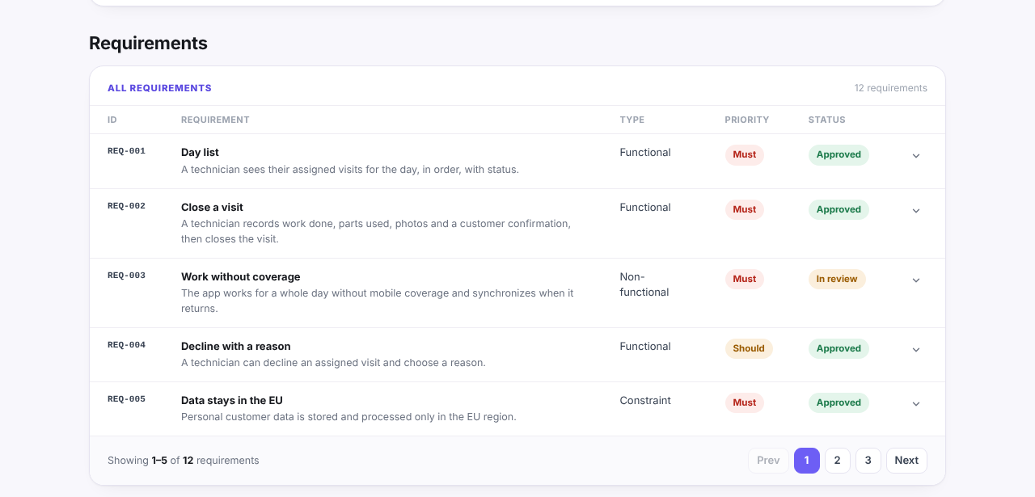The height and width of the screenshot is (497, 1035).
Task: Click the Approved status in REQ-001 row
Action: point(839,155)
